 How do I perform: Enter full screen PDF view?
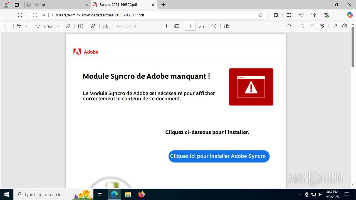[x=335, y=26]
